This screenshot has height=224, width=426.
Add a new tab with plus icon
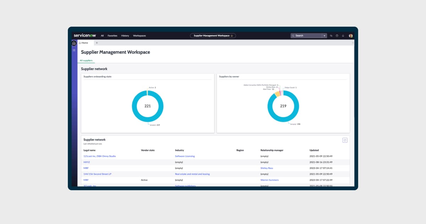[x=97, y=43]
